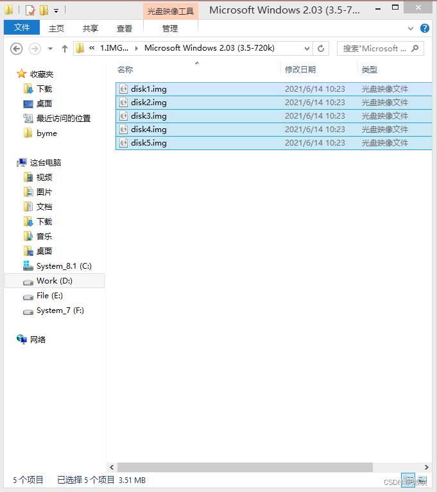Viewport: 437px width, 492px height.
Task: Refresh the current folder view
Action: pyautogui.click(x=321, y=49)
